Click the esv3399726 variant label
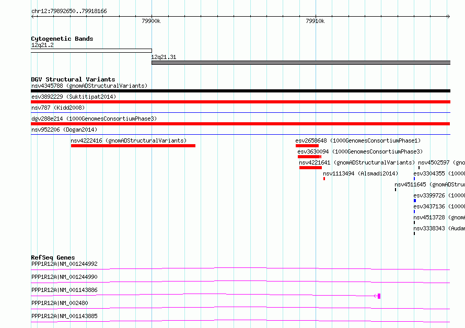Screen dimensions: 465x328 coord(439,195)
